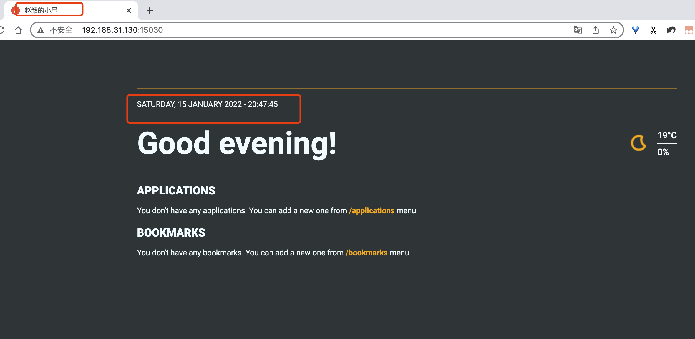Bookmark this page with the star icon
The height and width of the screenshot is (339, 695).
(x=613, y=30)
